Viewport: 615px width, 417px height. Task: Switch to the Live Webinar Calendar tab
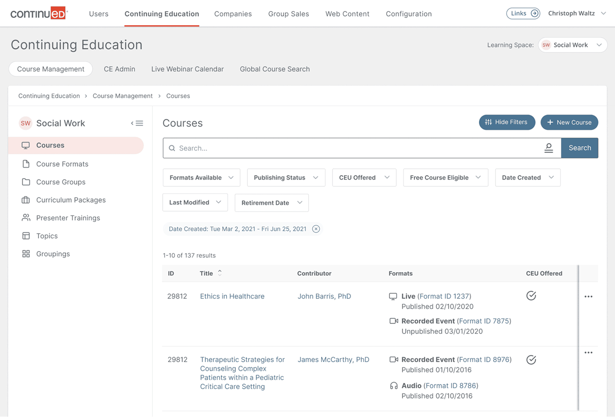click(187, 69)
